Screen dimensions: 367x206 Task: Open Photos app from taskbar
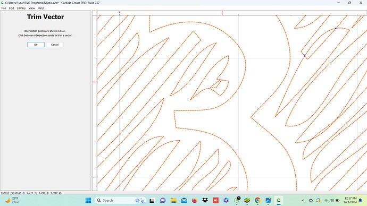268,200
